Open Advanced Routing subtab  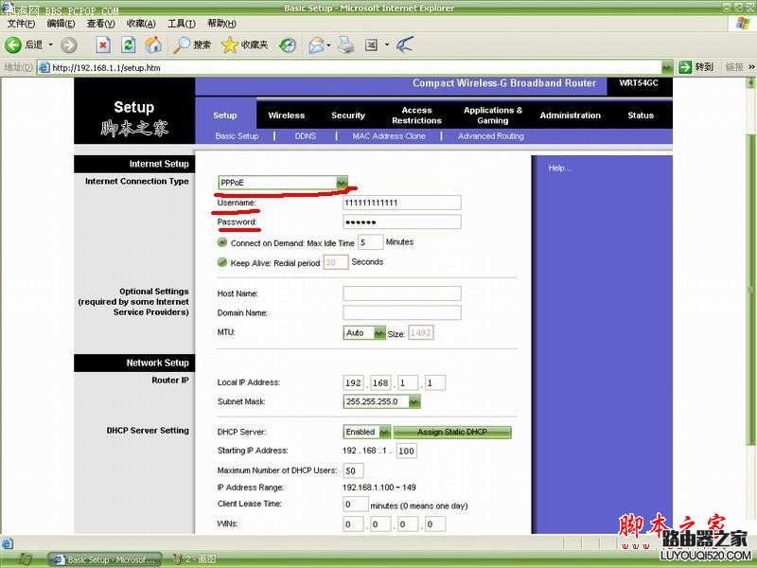pos(491,136)
